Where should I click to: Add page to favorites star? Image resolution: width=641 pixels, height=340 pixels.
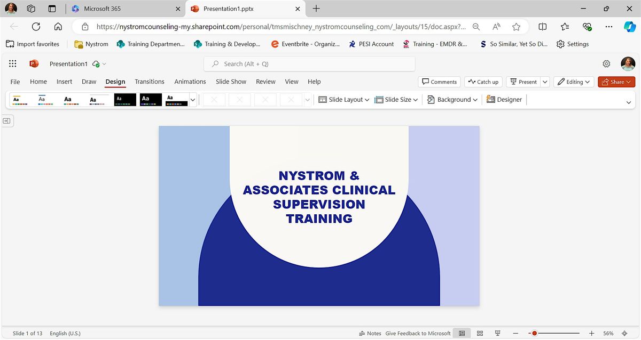(516, 27)
